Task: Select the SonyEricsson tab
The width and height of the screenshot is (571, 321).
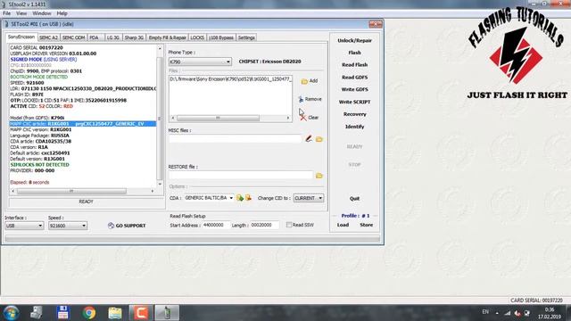Action: tap(21, 37)
